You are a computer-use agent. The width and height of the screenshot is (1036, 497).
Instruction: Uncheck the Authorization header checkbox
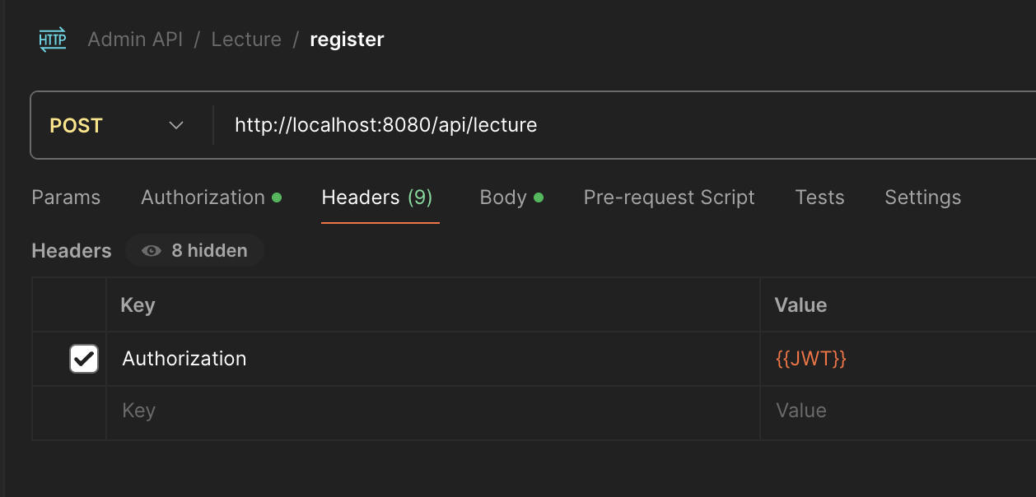(x=84, y=359)
